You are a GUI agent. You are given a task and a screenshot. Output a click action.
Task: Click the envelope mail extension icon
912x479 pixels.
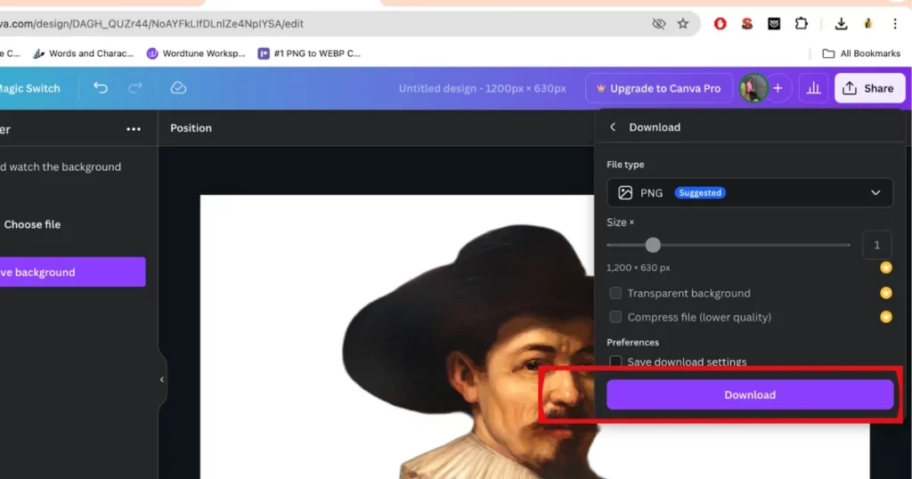pyautogui.click(x=774, y=24)
